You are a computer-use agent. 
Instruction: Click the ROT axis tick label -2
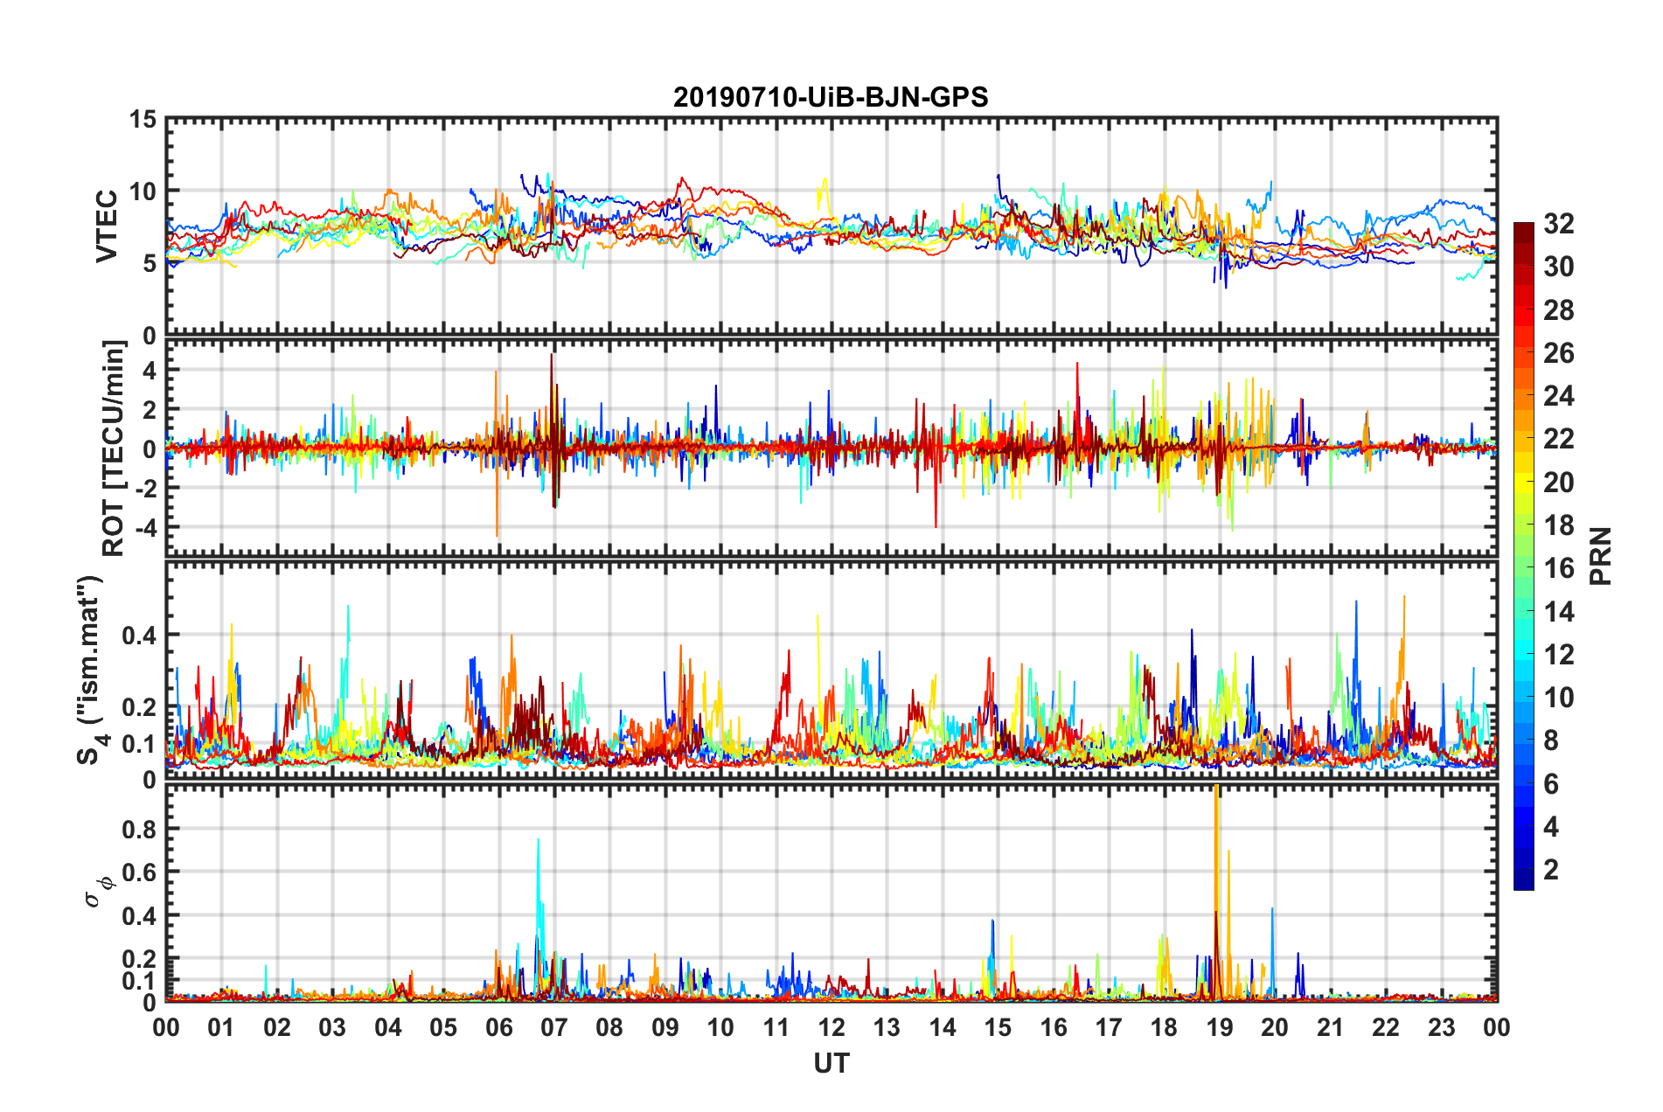click(x=146, y=488)
